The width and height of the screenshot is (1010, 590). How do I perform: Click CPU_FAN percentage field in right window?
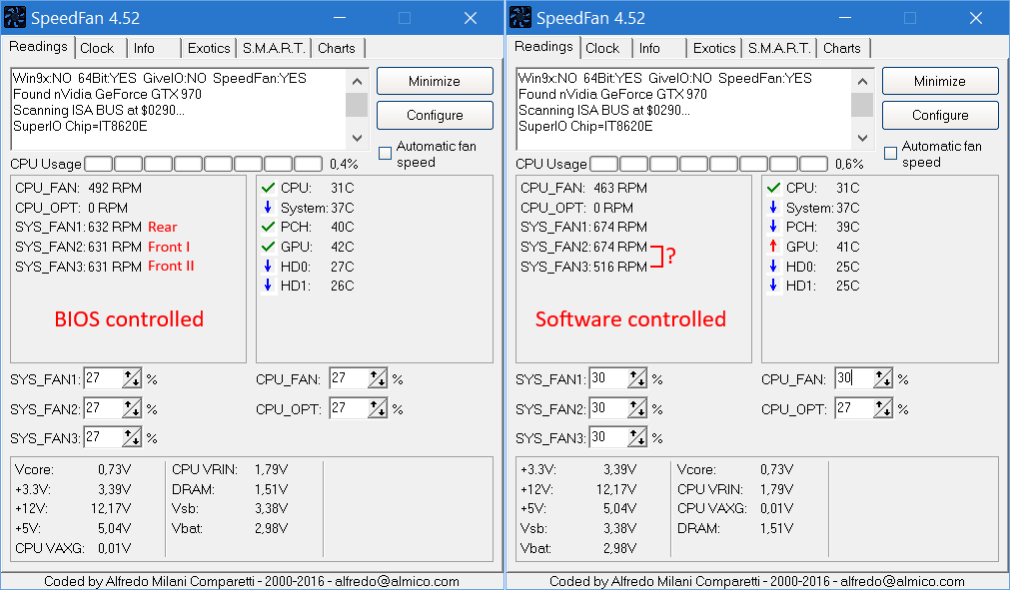(x=854, y=379)
